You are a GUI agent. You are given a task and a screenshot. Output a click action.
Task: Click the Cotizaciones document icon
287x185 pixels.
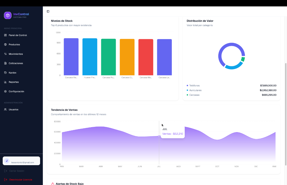(x=5, y=63)
